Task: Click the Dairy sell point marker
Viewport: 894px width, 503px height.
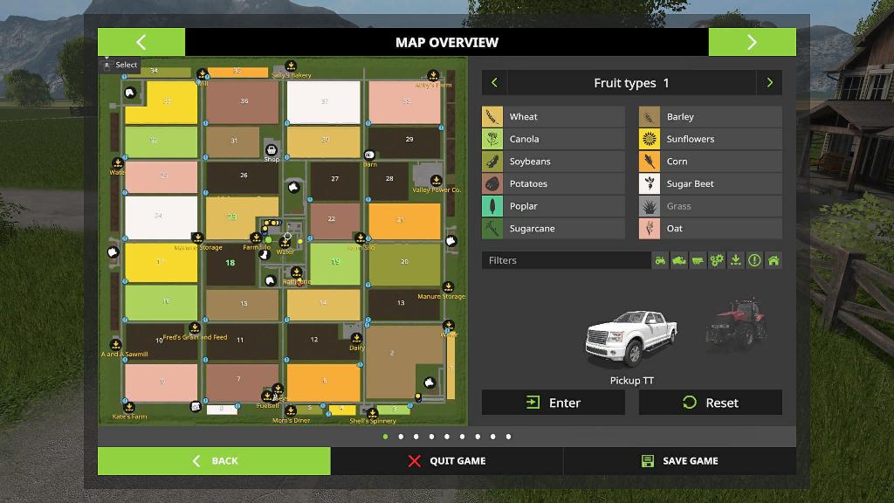Action: [356, 338]
